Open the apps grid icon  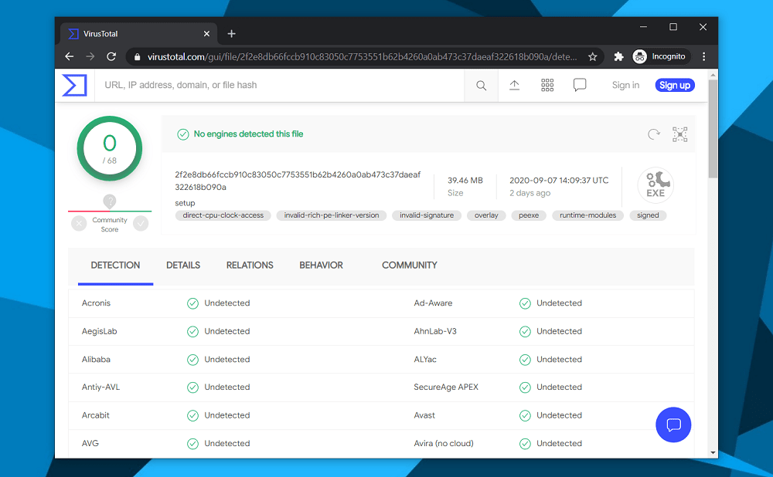547,85
